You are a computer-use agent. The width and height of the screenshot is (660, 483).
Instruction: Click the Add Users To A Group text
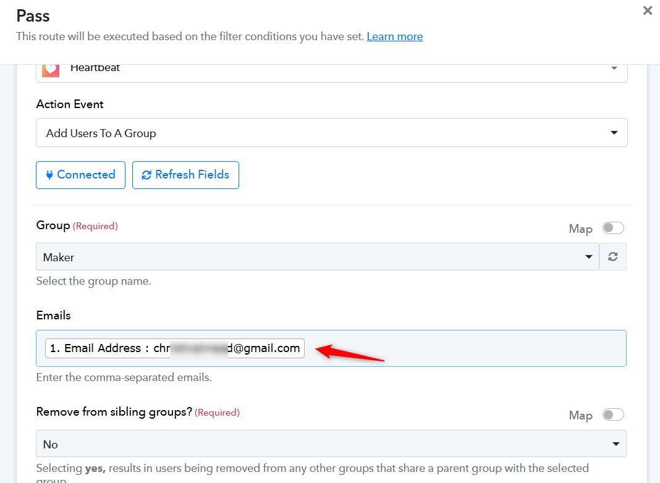coord(101,133)
